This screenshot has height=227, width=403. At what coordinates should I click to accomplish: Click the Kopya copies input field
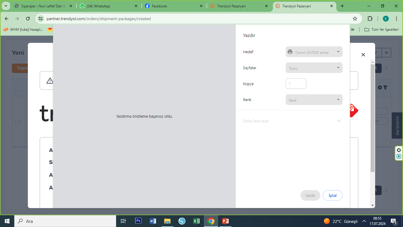296,84
